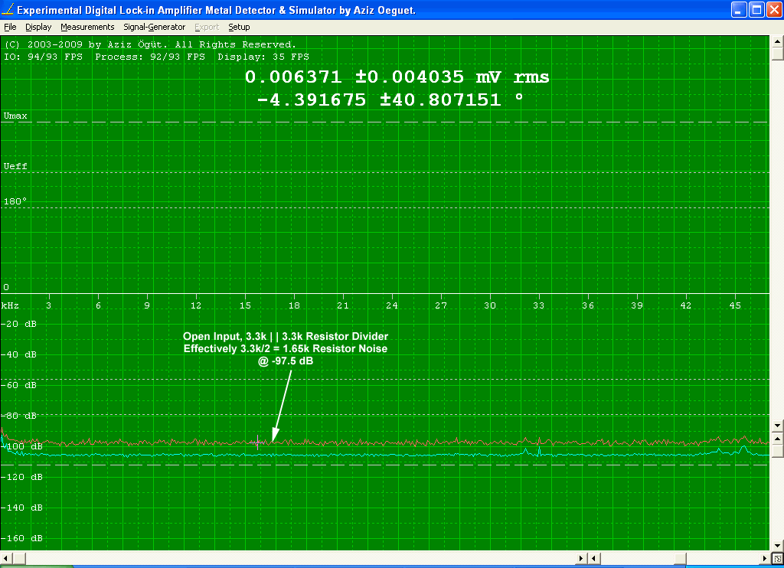The width and height of the screenshot is (784, 568).
Task: Click the corner icon at bottom-right of scrollbars
Action: 777,558
